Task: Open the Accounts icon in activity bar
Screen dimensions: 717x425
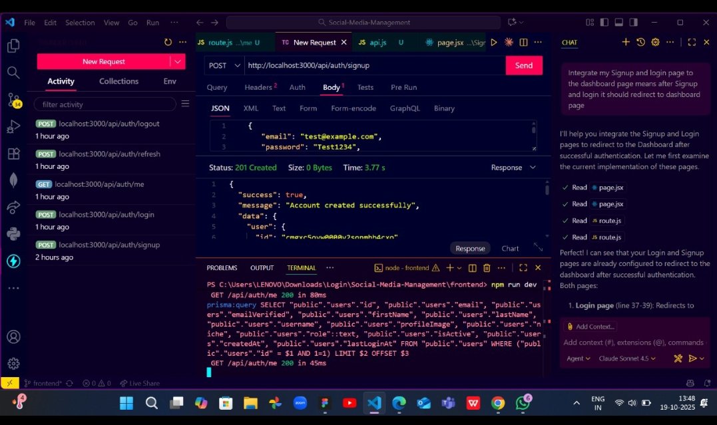Action: (x=14, y=337)
